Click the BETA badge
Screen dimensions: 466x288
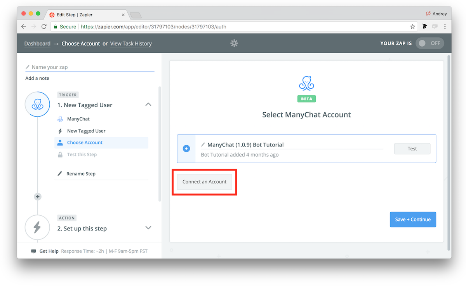tap(306, 99)
